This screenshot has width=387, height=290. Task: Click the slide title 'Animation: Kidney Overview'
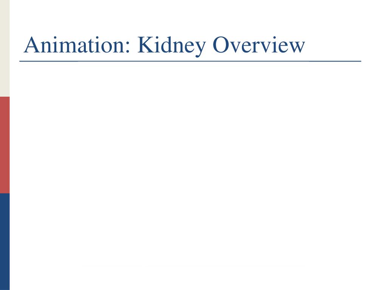pos(164,46)
